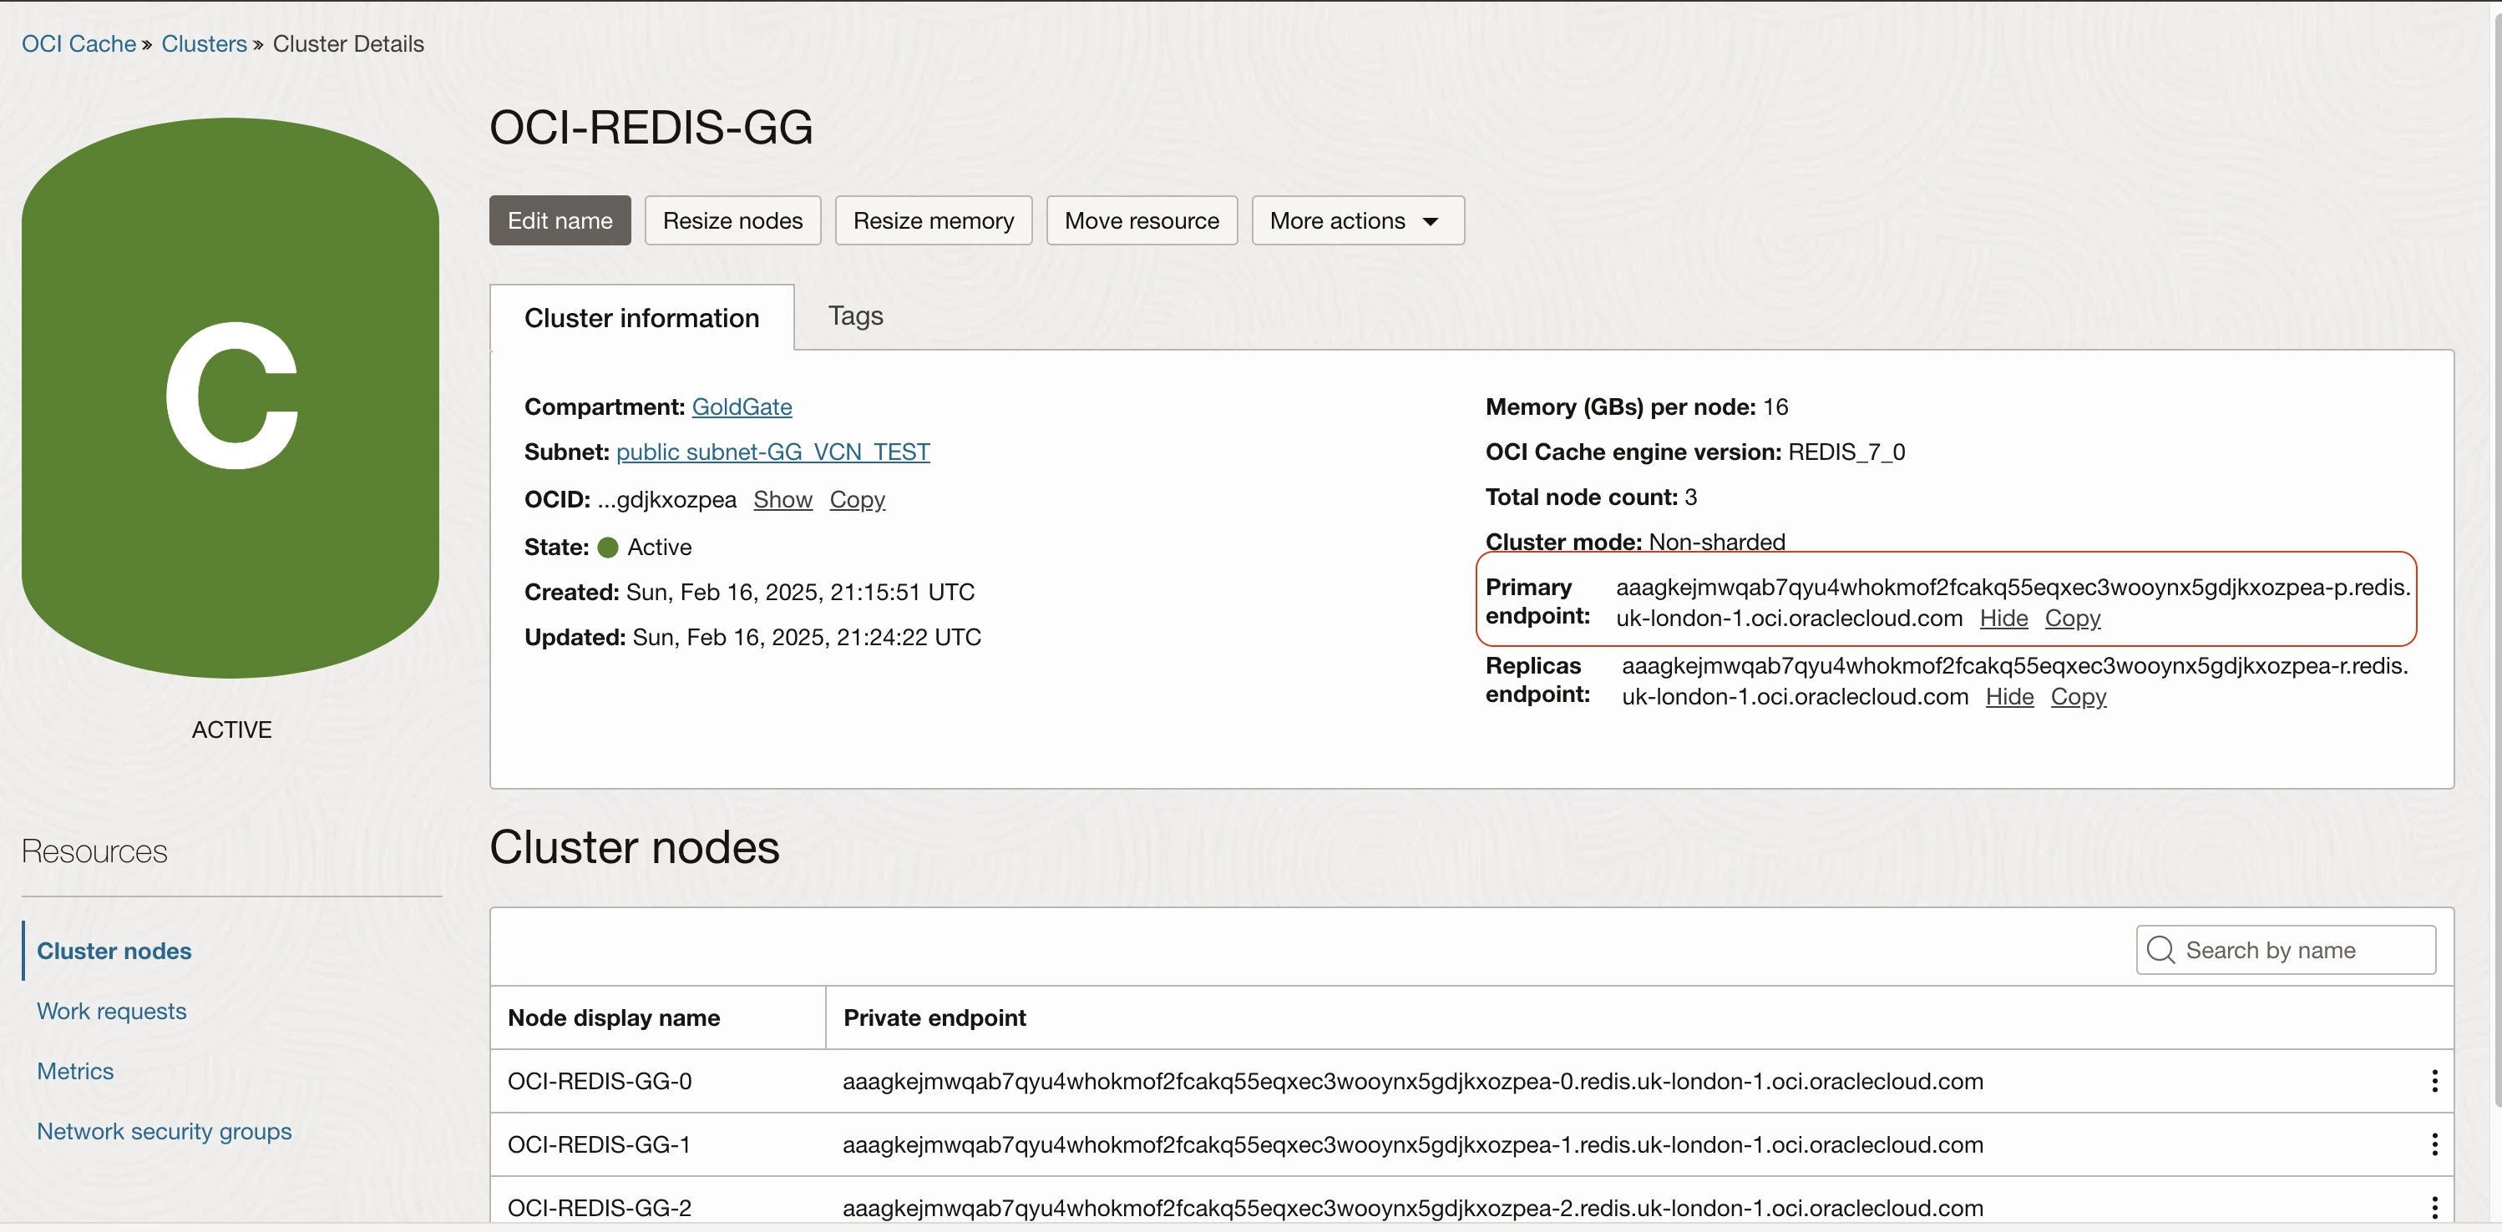Expand the More actions dropdown

coord(1356,220)
